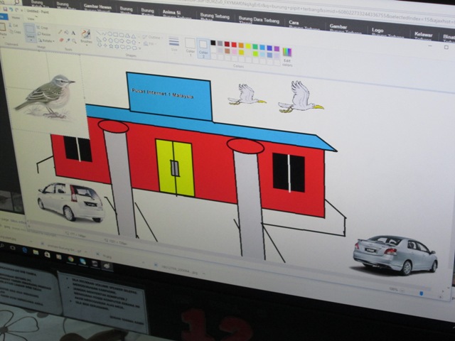Click the 'Burung Dara Terbang' suggestion in browser
455x341 pixels.
[x=259, y=20]
